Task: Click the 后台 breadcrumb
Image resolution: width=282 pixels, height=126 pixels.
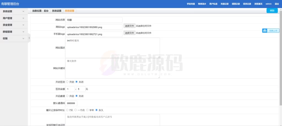Action: click(x=46, y=11)
